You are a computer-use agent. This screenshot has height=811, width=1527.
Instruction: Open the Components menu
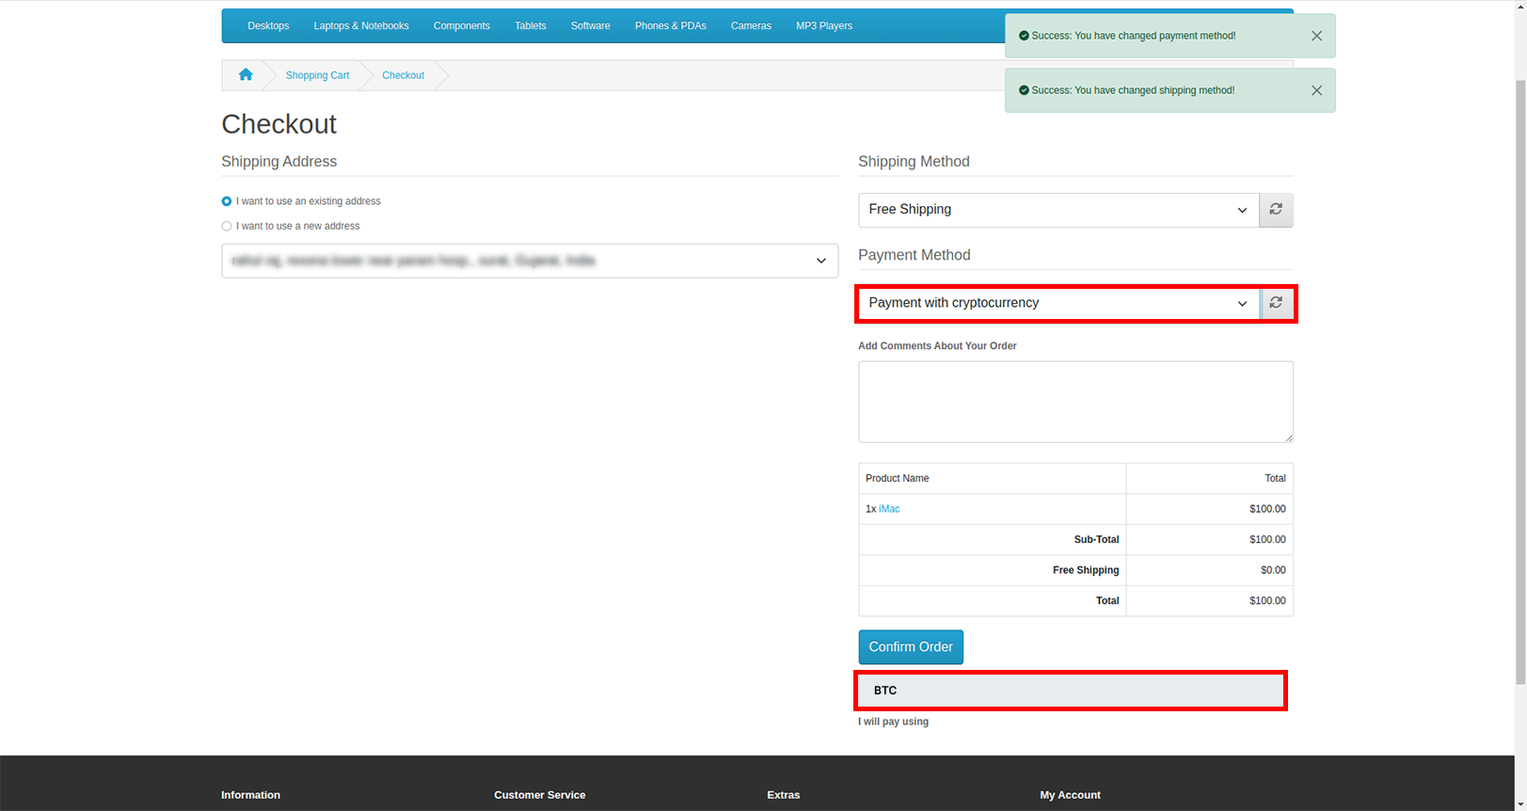click(x=462, y=26)
